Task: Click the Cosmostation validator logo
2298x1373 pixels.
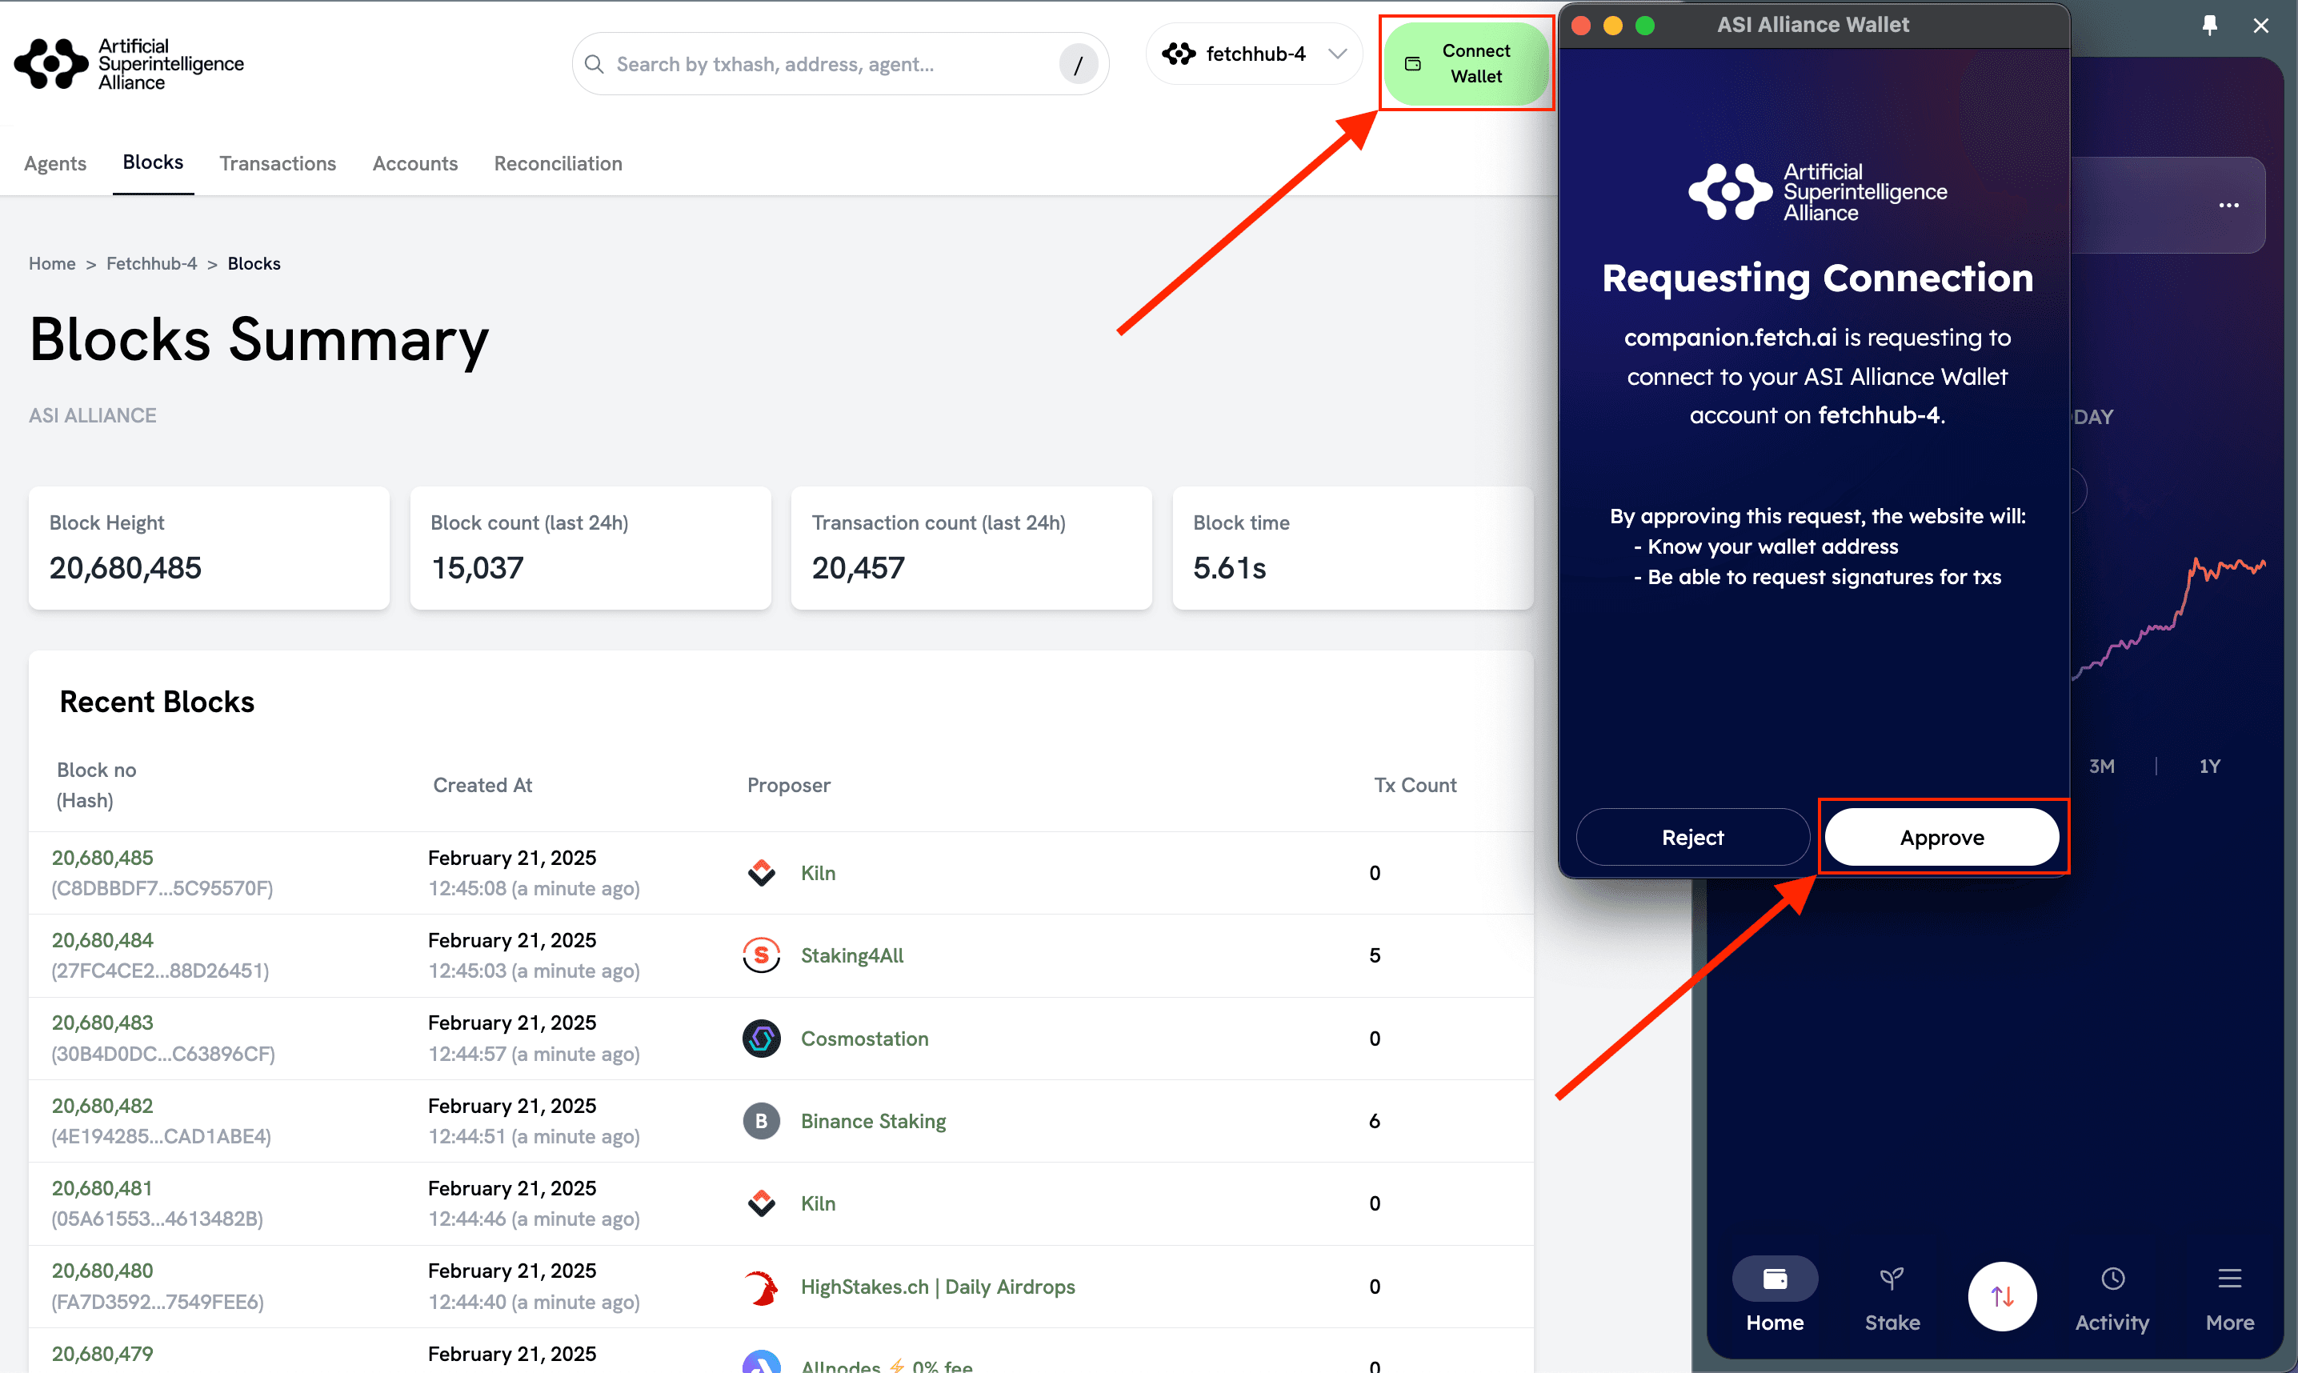Action: (762, 1038)
